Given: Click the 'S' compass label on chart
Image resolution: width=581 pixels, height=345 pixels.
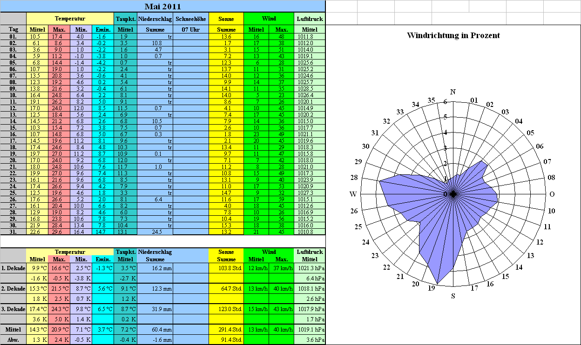Looking at the screenshot, I should [x=453, y=296].
